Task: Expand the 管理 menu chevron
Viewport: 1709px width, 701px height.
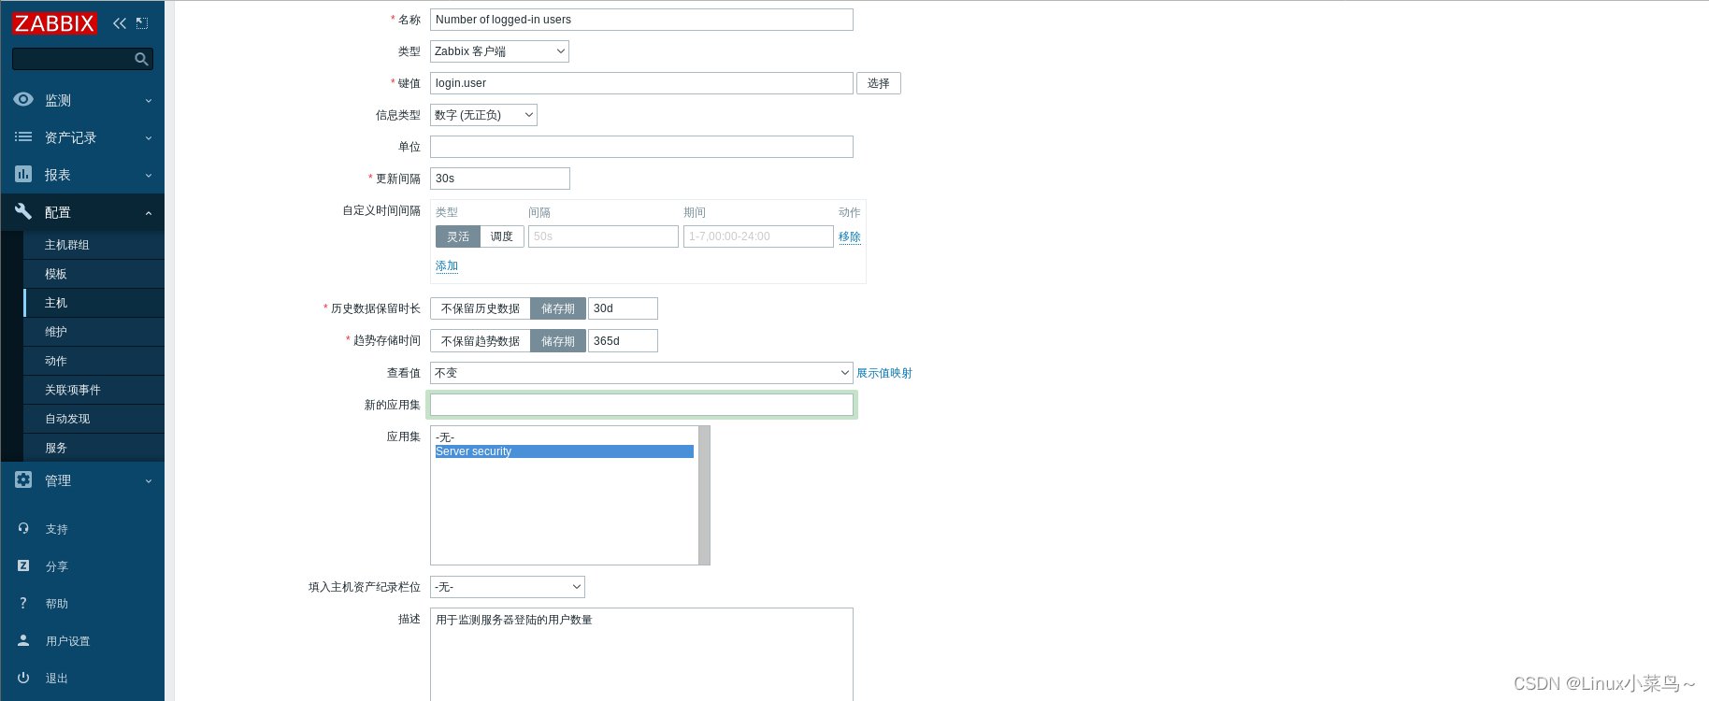Action: click(x=149, y=481)
